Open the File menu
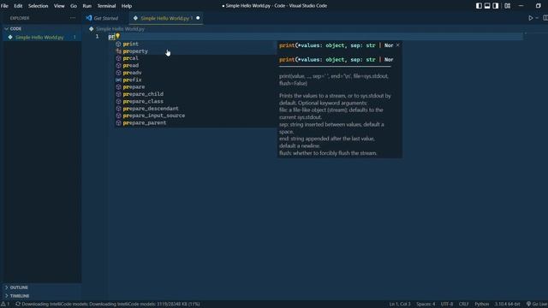Screen dimensions: 548x308 click(4, 6)
